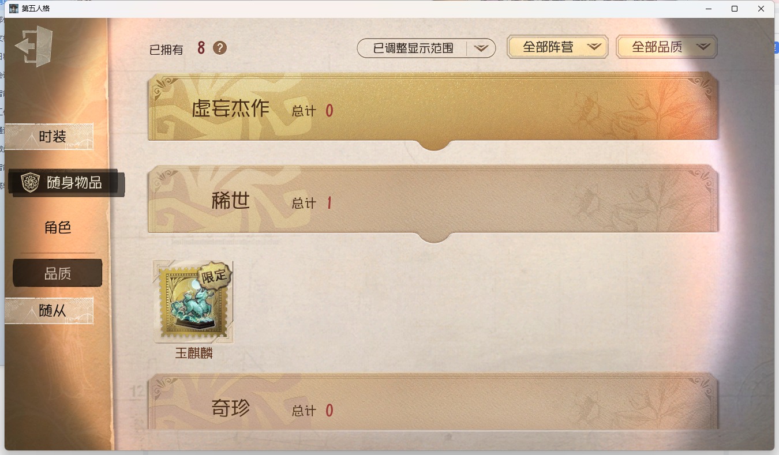Select the 玉麒麟 accessory thumbnail

(x=193, y=302)
